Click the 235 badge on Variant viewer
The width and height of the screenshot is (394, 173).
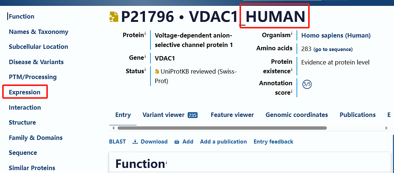(193, 115)
